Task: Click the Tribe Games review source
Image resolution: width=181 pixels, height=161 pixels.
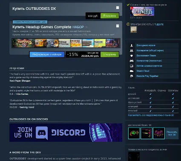Action: (x=22, y=94)
